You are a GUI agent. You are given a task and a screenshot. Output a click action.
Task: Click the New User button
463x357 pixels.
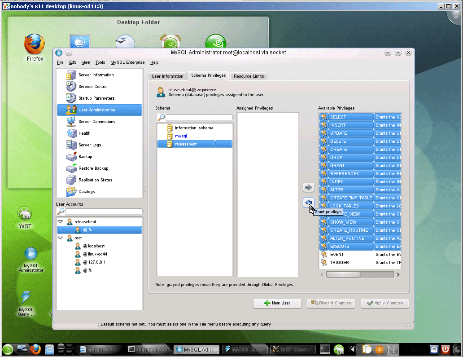(277, 303)
